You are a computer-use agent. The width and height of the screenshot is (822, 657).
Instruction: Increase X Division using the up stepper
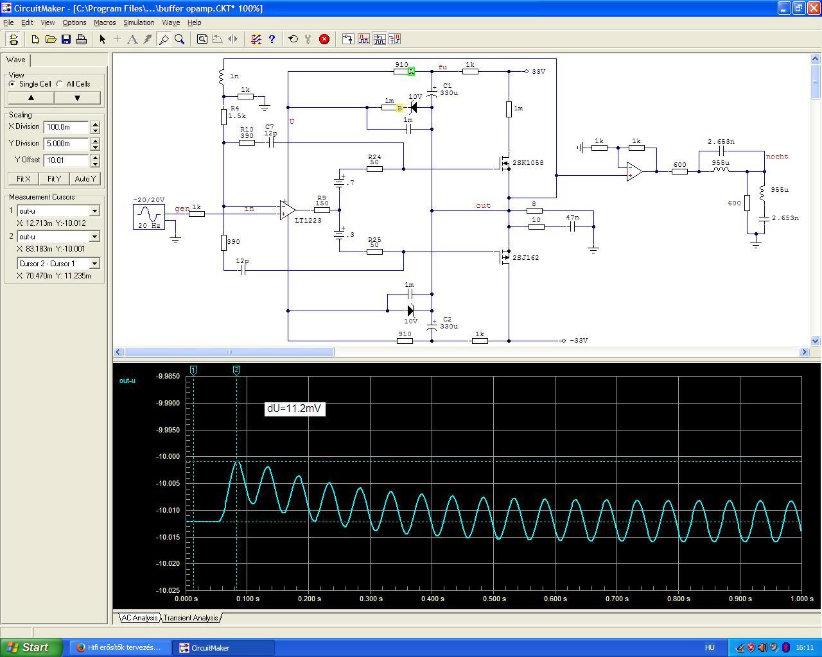tap(95, 124)
